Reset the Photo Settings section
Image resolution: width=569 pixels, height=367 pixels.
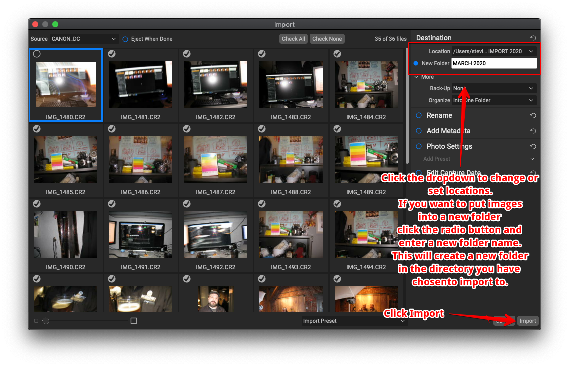[533, 147]
